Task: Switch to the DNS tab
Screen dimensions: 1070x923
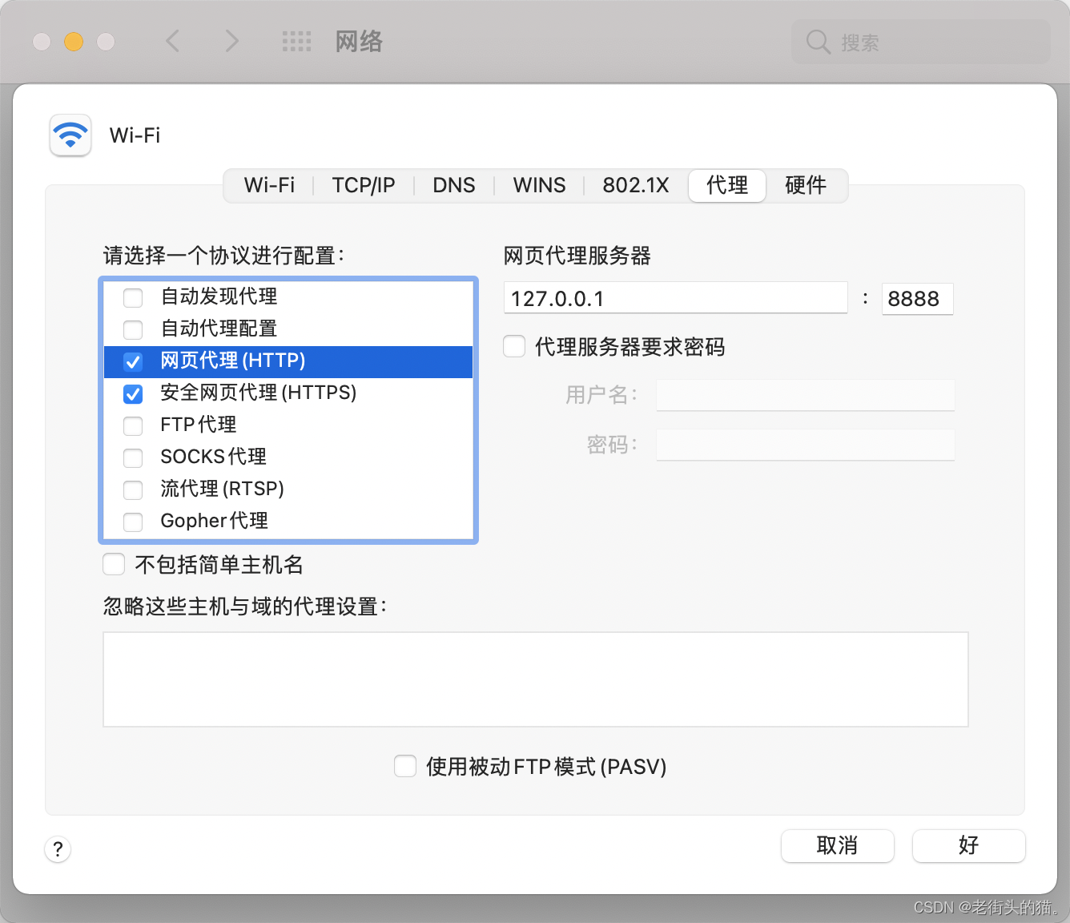Action: coord(454,186)
